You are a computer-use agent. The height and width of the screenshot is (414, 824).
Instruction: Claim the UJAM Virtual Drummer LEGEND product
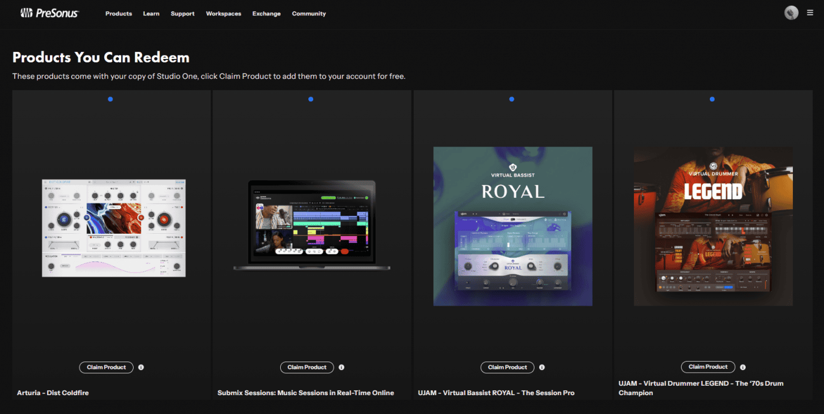click(708, 367)
